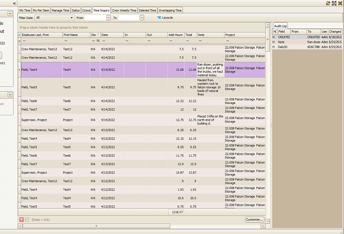Click the filter row funnel icon at left

[19, 41]
